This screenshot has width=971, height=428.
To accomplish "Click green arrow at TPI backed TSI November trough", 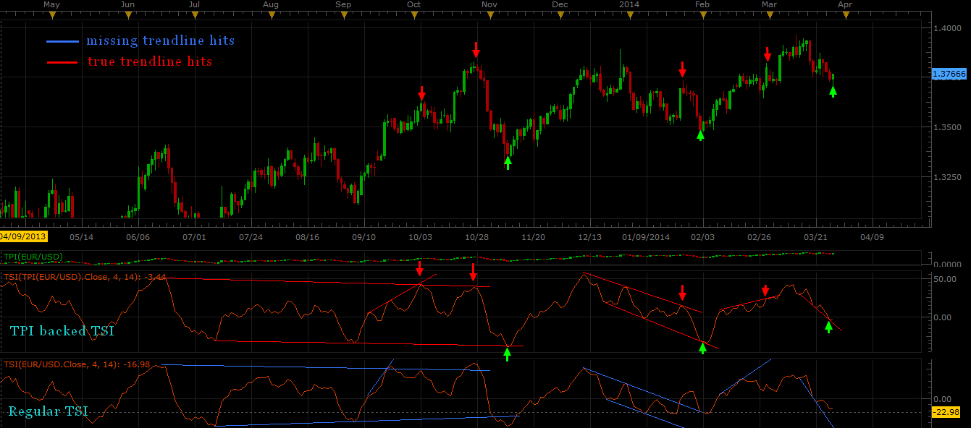I will 507,354.
